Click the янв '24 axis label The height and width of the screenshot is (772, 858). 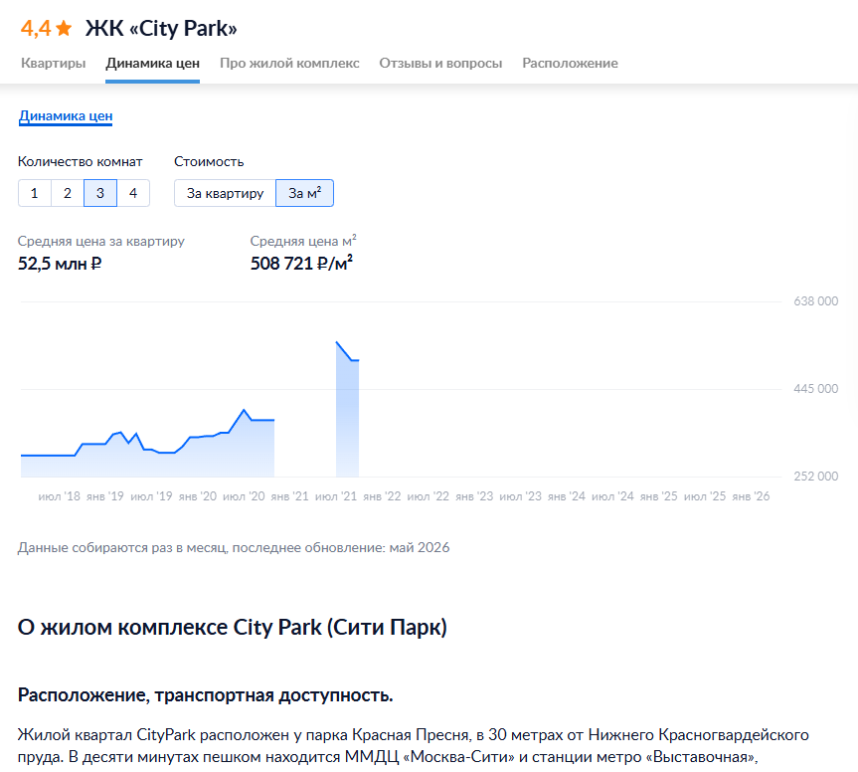click(567, 496)
